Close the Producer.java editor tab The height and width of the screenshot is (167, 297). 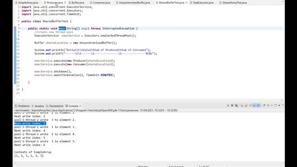(65, 3)
